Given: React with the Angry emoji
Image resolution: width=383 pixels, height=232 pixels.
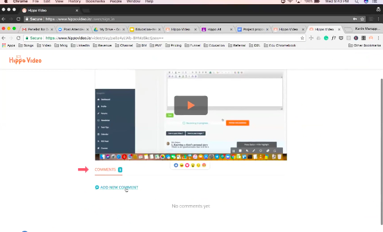Looking at the screenshot, I should point(204,165).
